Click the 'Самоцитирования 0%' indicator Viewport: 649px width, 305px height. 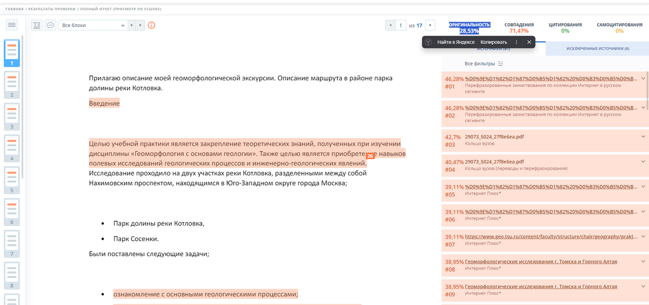coord(619,28)
